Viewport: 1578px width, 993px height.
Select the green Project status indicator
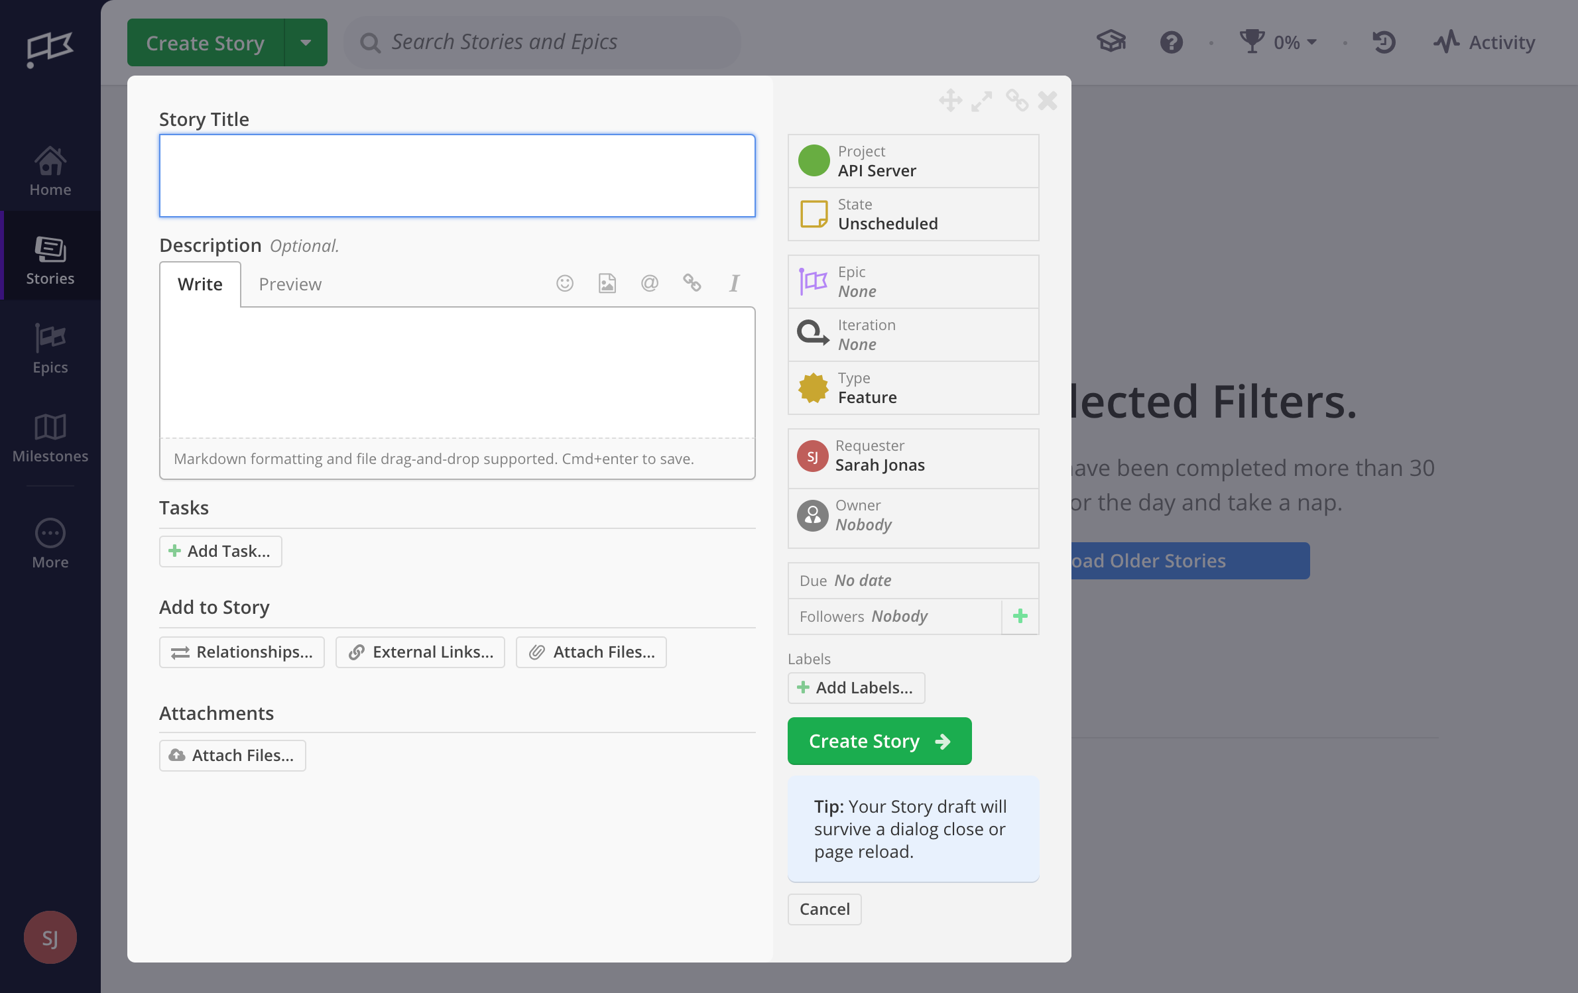(814, 160)
